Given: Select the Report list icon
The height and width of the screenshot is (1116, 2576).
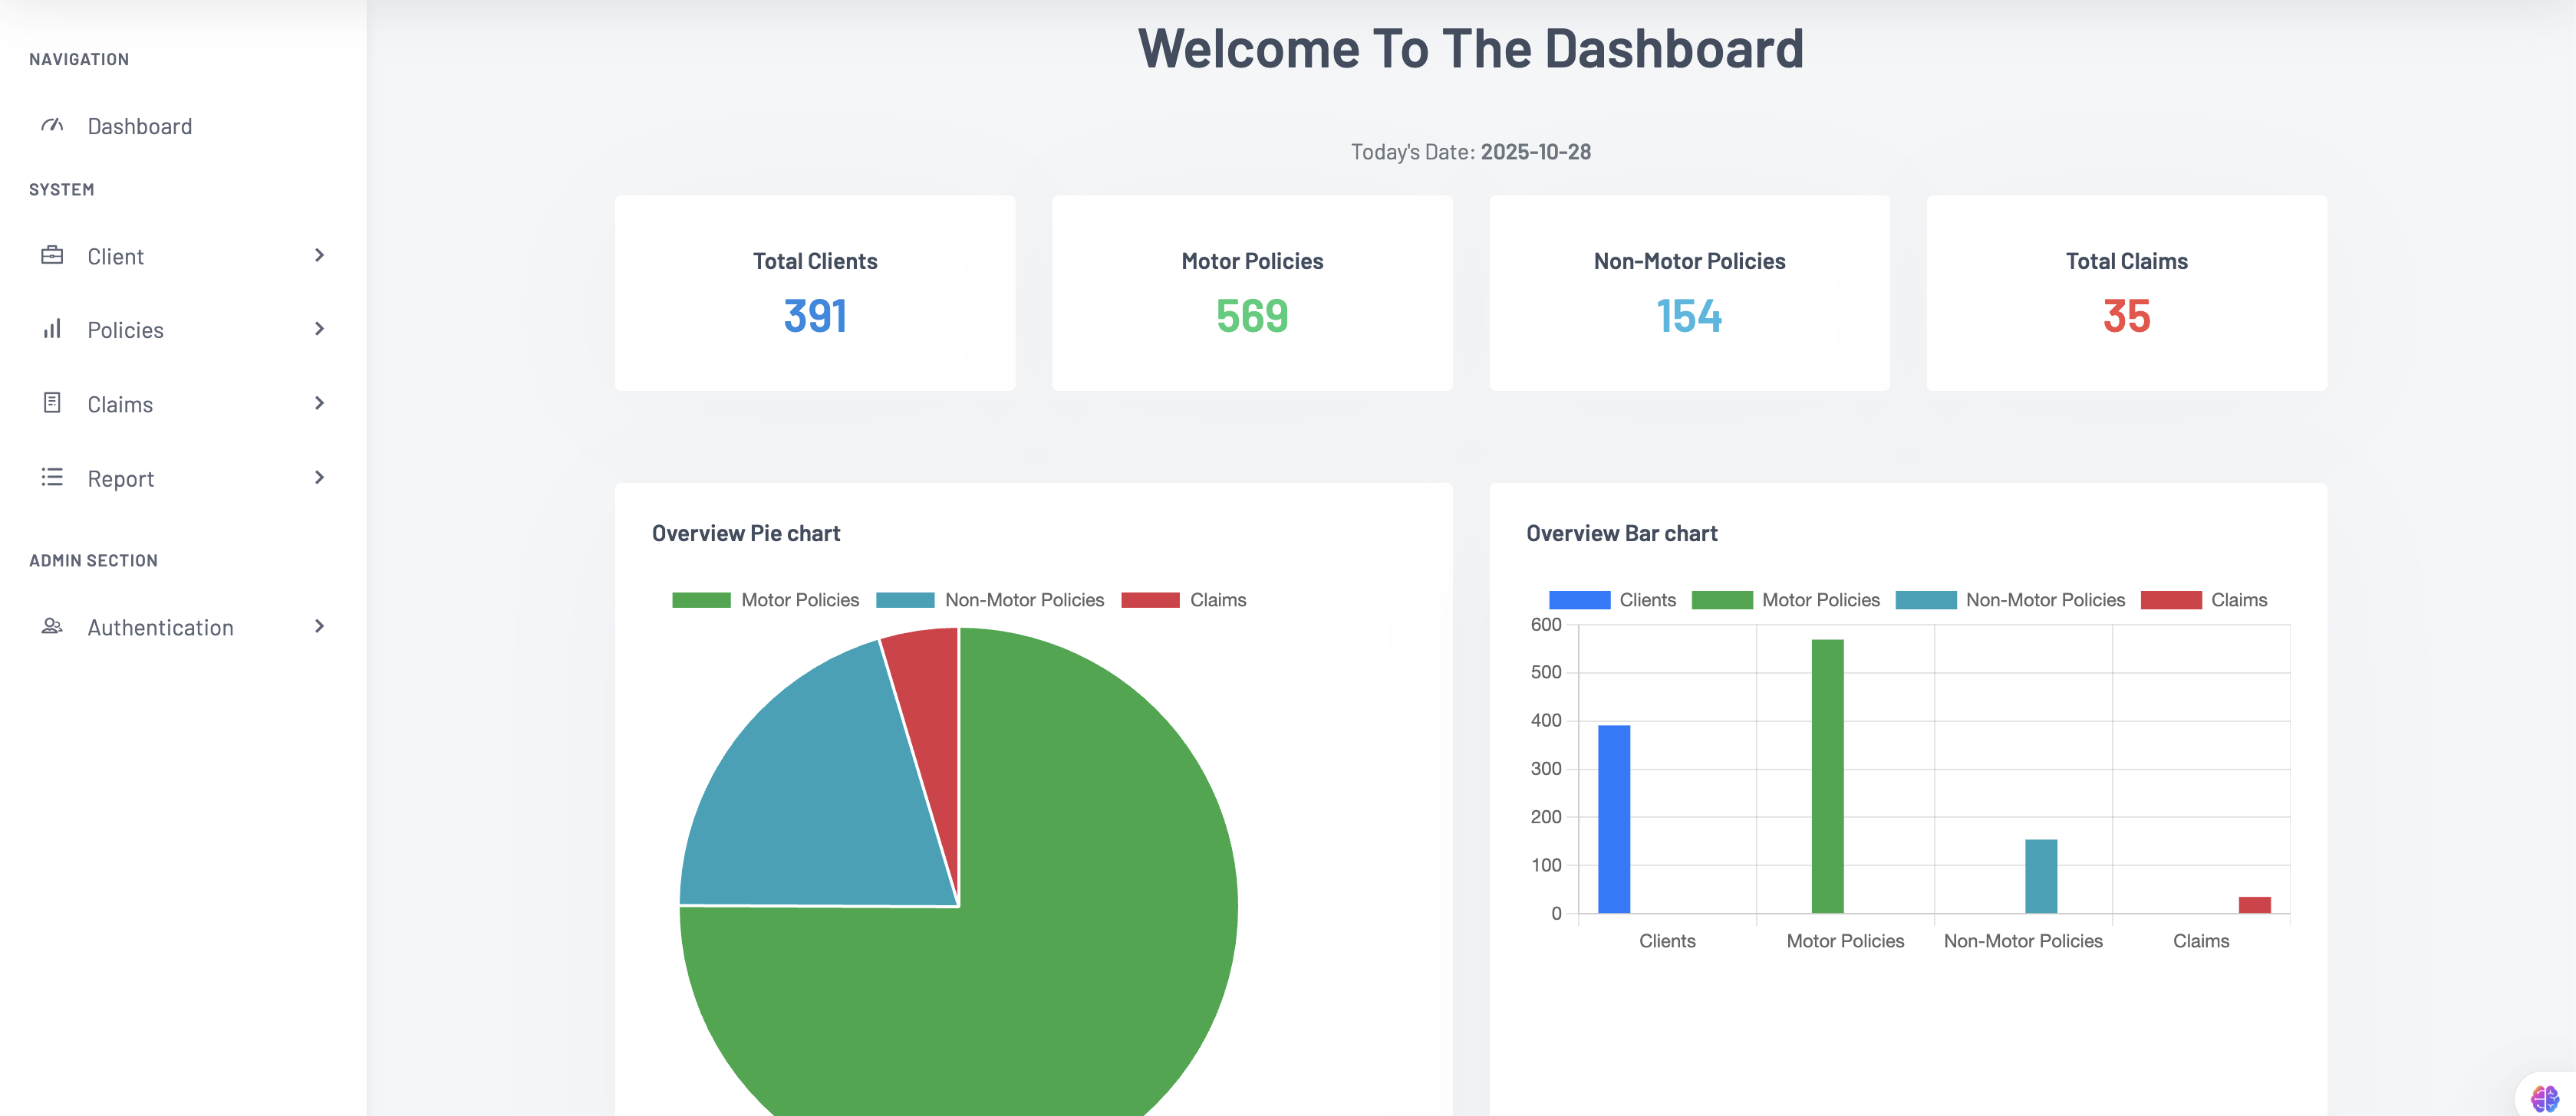Looking at the screenshot, I should pyautogui.click(x=52, y=478).
